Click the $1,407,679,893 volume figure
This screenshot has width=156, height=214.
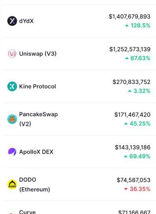tap(130, 17)
